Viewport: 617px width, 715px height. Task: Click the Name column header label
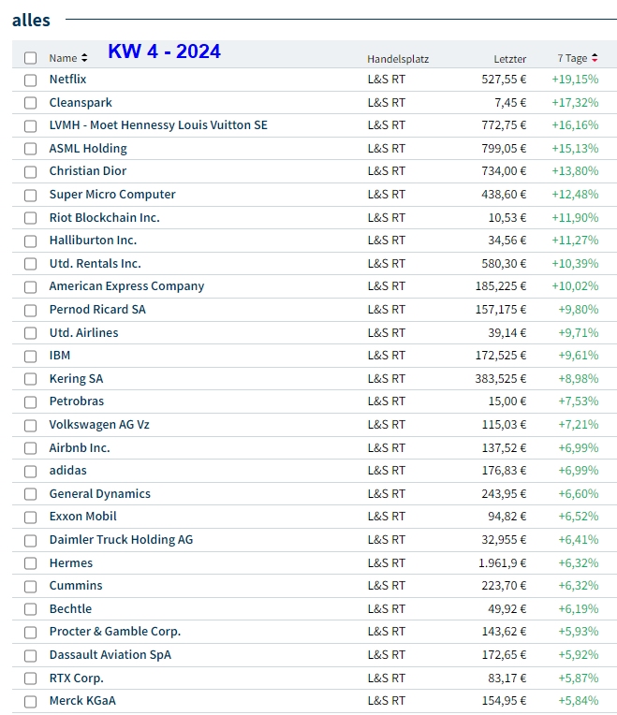pyautogui.click(x=63, y=59)
